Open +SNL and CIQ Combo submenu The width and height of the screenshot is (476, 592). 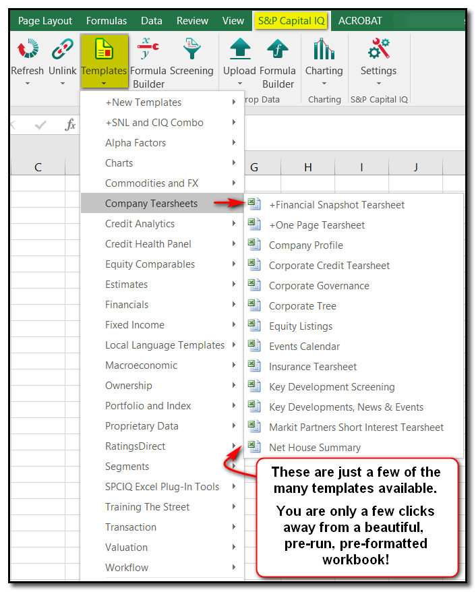point(162,122)
